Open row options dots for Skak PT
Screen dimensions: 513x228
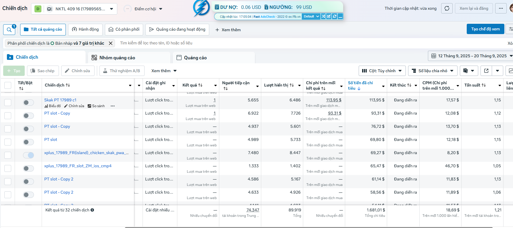(113, 106)
